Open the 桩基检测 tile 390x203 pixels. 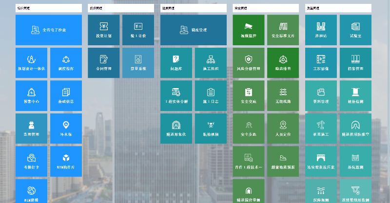tap(355, 96)
